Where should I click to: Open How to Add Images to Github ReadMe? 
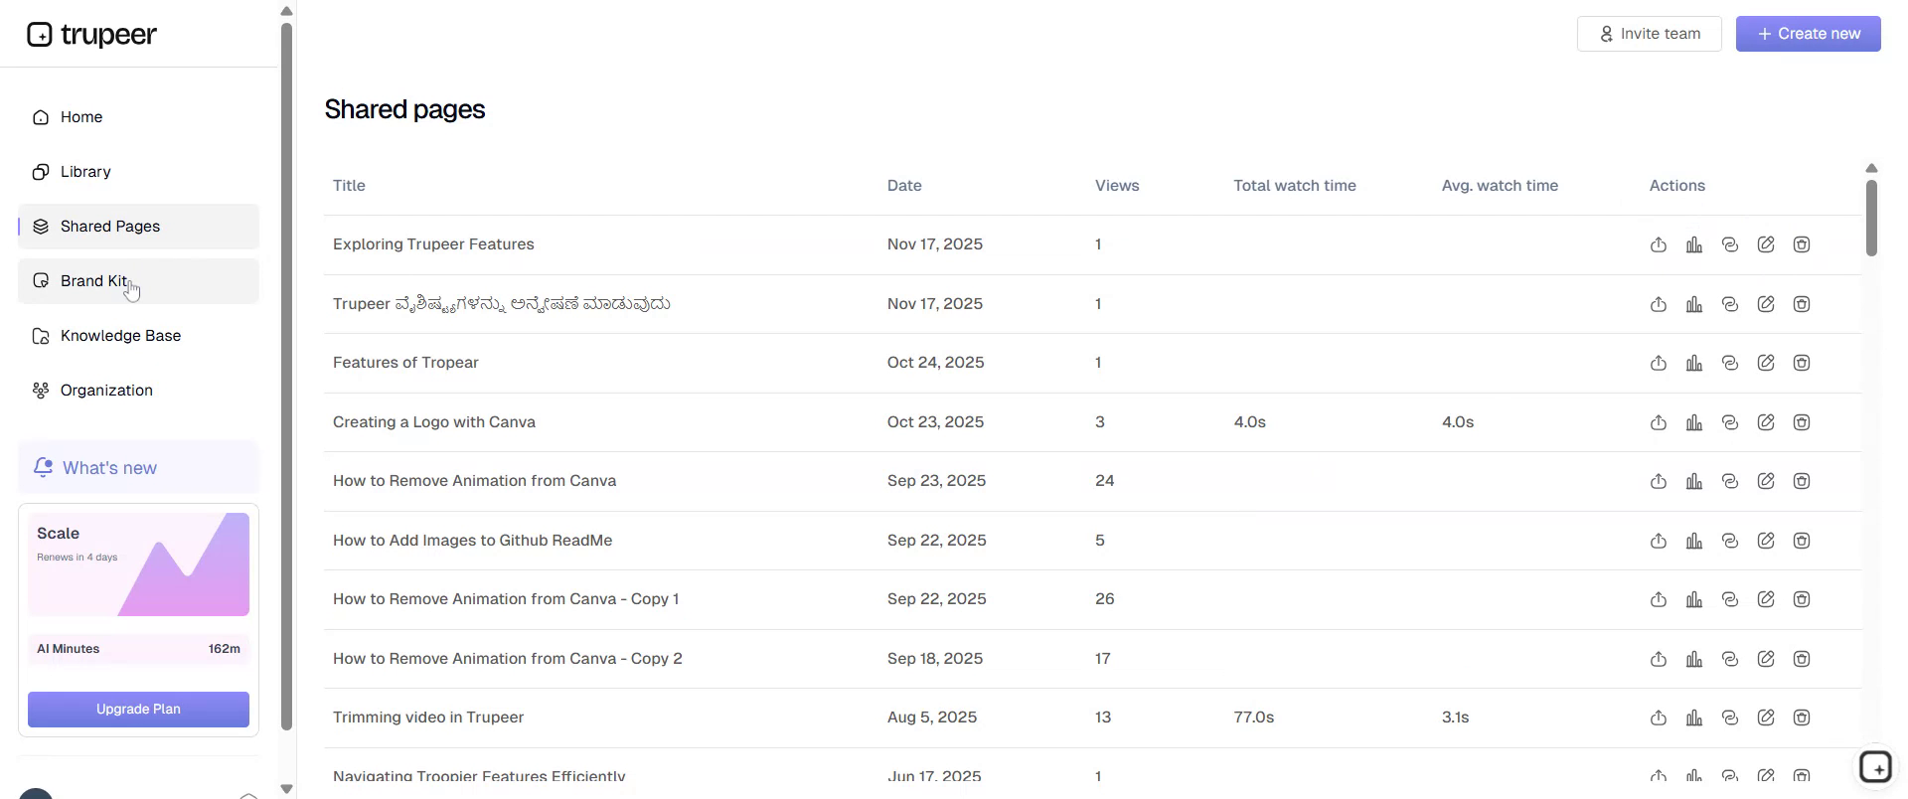click(472, 541)
